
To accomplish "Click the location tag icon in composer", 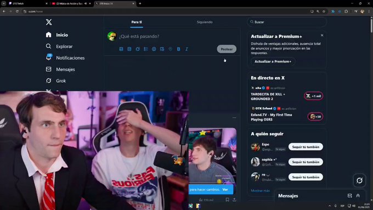I will [x=171, y=49].
